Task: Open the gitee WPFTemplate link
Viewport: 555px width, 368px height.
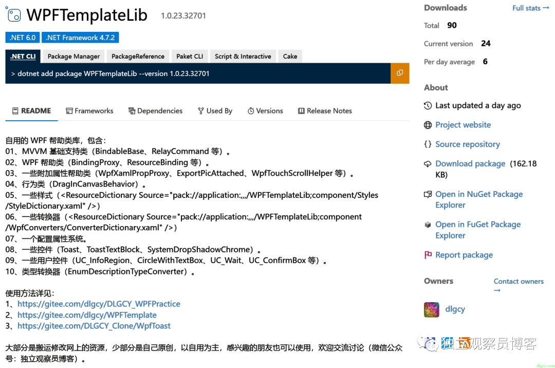Action: (87, 315)
